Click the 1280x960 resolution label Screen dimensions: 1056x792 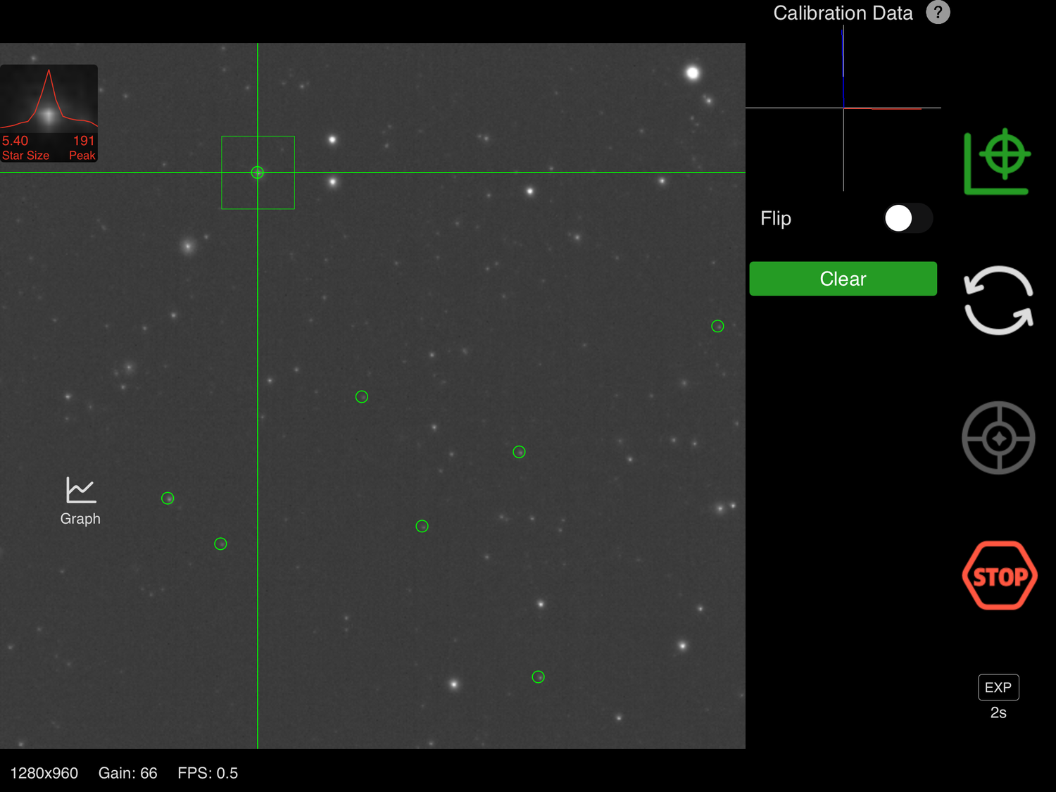click(46, 773)
